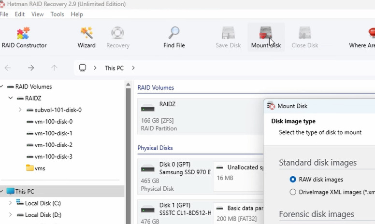The width and height of the screenshot is (375, 224).
Task: Open the Where Are My Files tool
Action: pyautogui.click(x=362, y=38)
